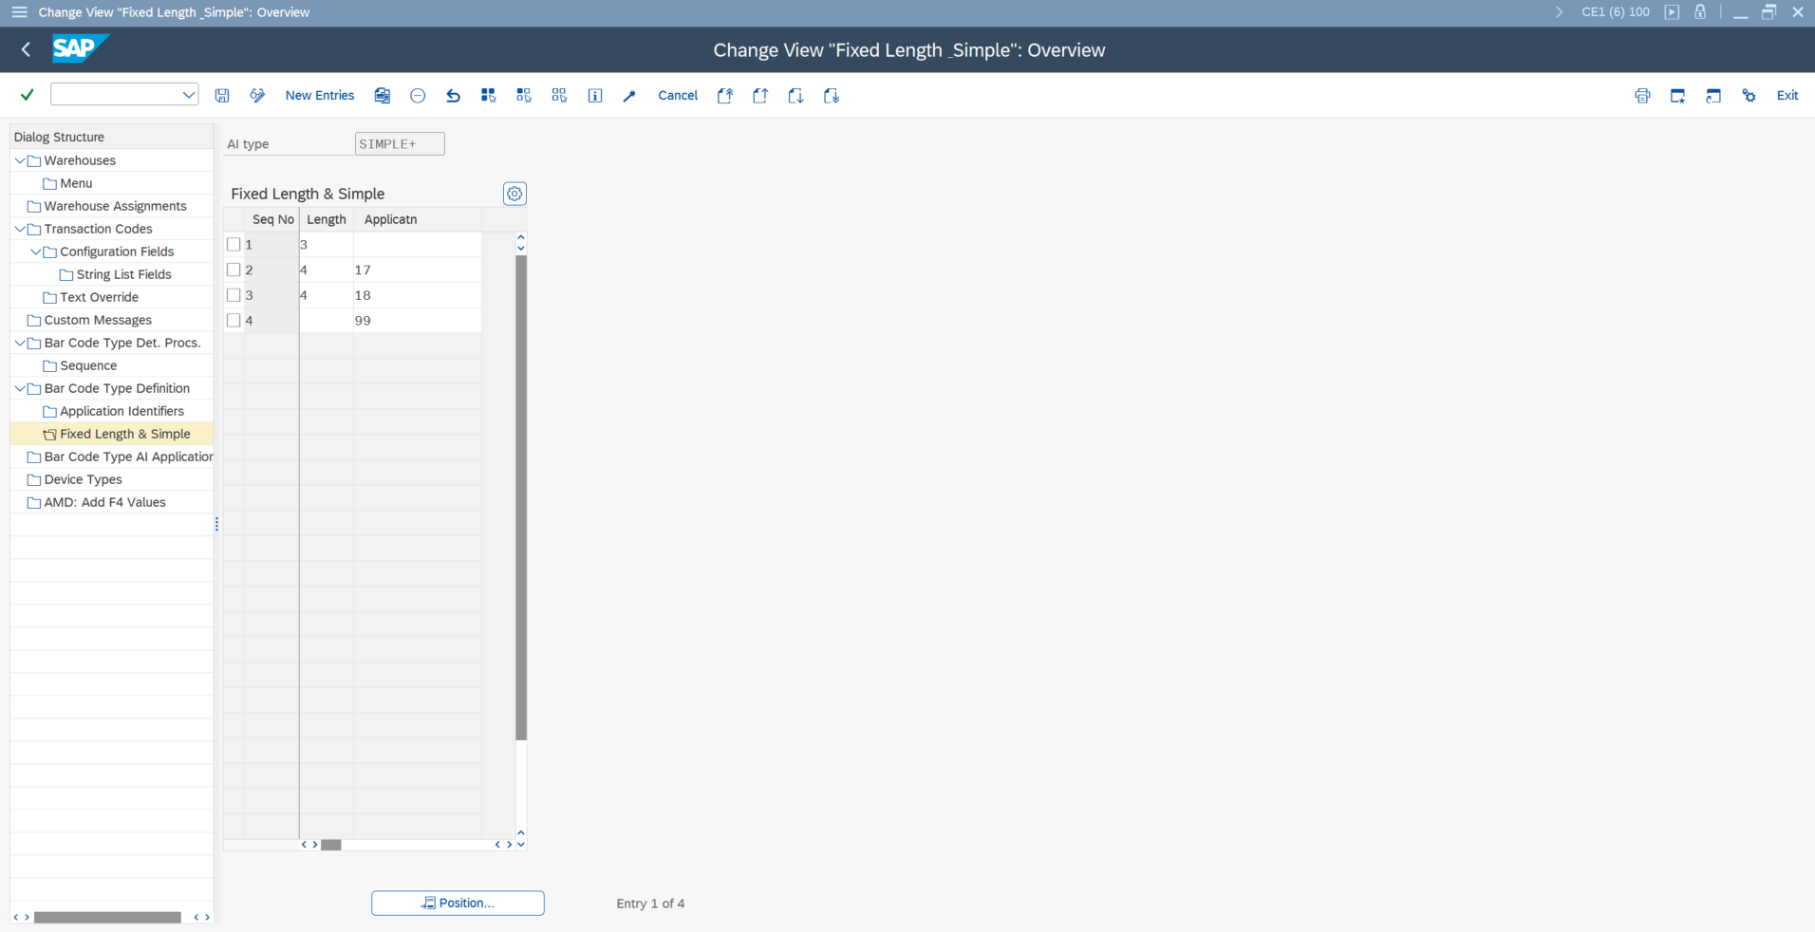
Task: Click the Position... button
Action: (x=458, y=903)
